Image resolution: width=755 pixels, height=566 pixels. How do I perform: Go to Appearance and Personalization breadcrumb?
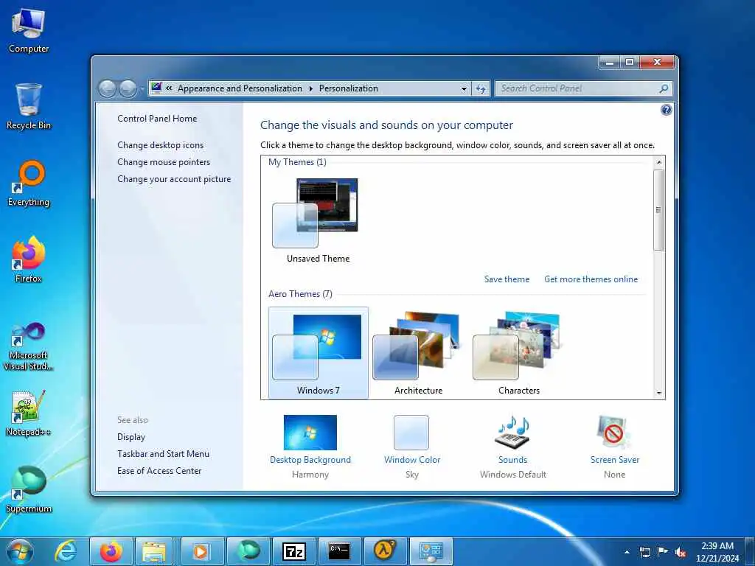click(x=240, y=88)
